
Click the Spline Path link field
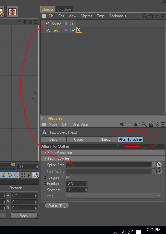pos(109,165)
